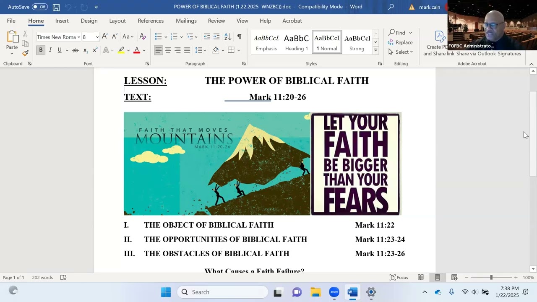Decrease paragraph indent
Image resolution: width=537 pixels, height=302 pixels.
click(207, 37)
